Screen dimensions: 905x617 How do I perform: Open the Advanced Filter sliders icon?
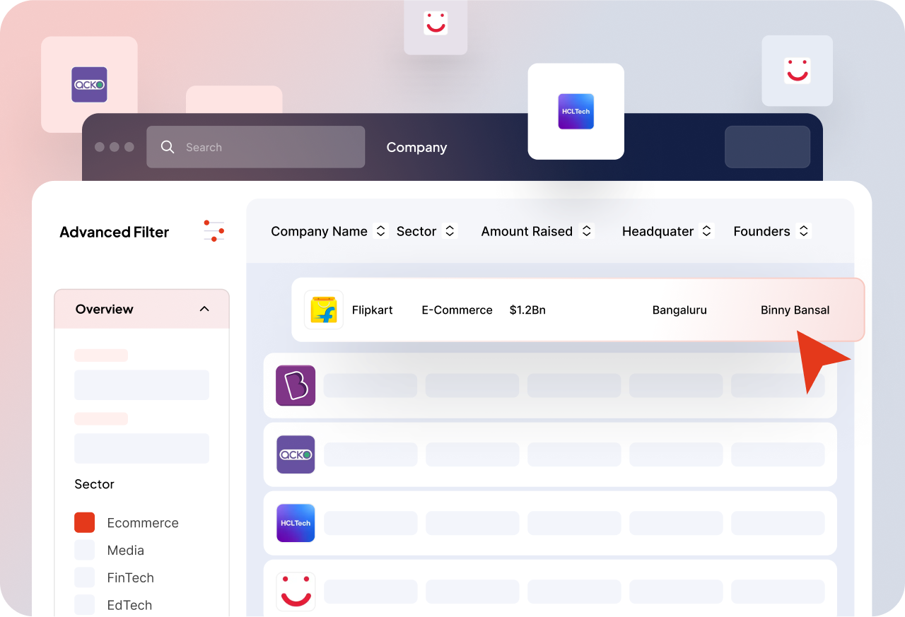point(214,231)
